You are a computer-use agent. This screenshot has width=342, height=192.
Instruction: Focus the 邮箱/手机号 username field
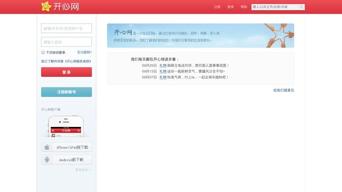tap(66, 28)
